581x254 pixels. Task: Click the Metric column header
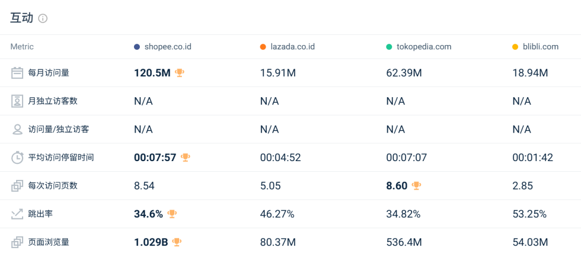pos(22,47)
